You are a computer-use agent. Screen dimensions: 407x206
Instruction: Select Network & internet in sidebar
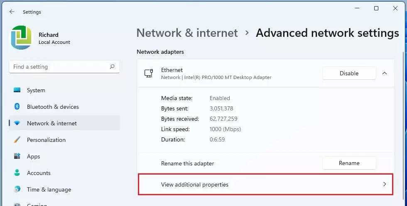click(52, 123)
